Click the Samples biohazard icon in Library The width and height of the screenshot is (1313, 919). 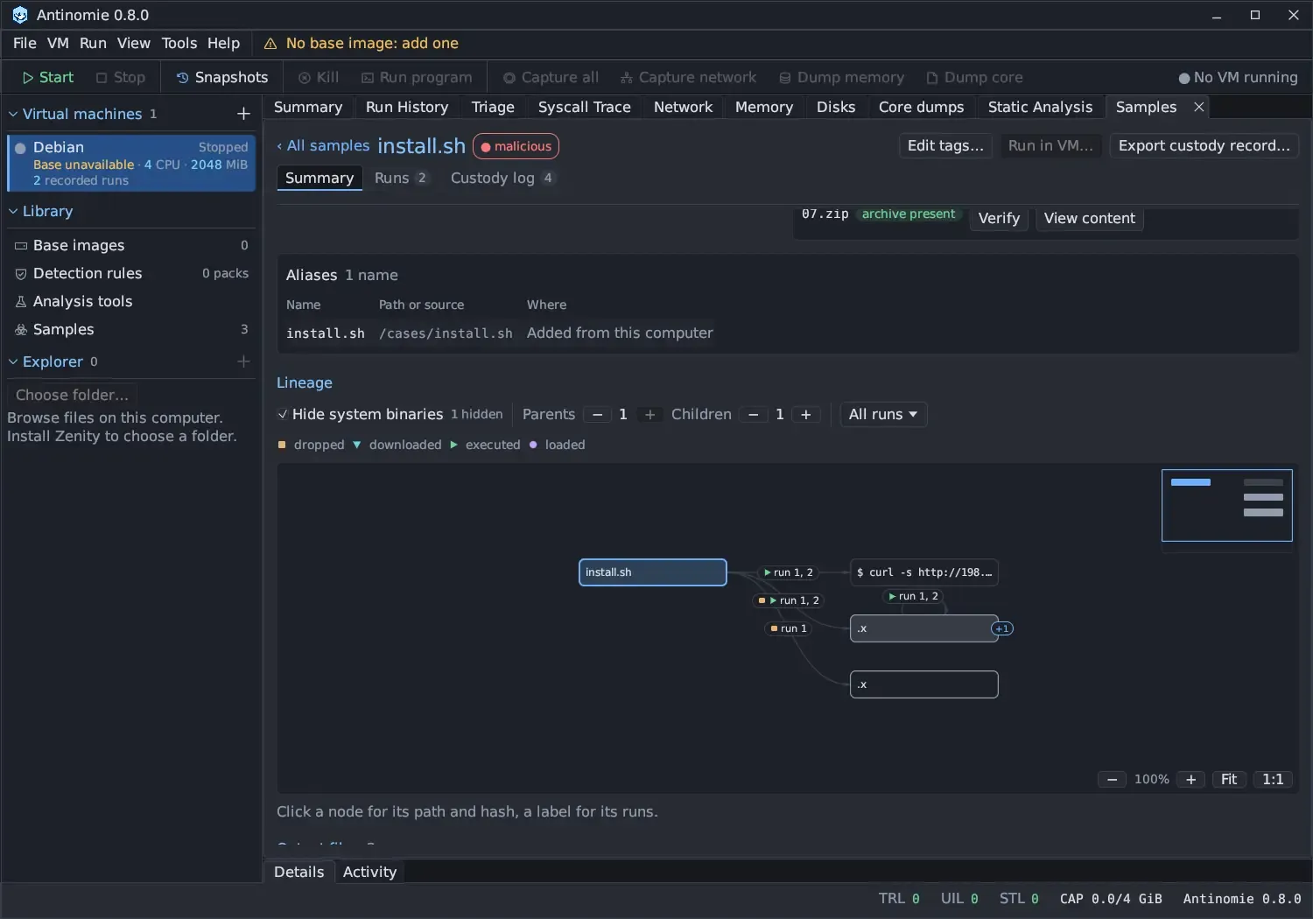(x=21, y=330)
